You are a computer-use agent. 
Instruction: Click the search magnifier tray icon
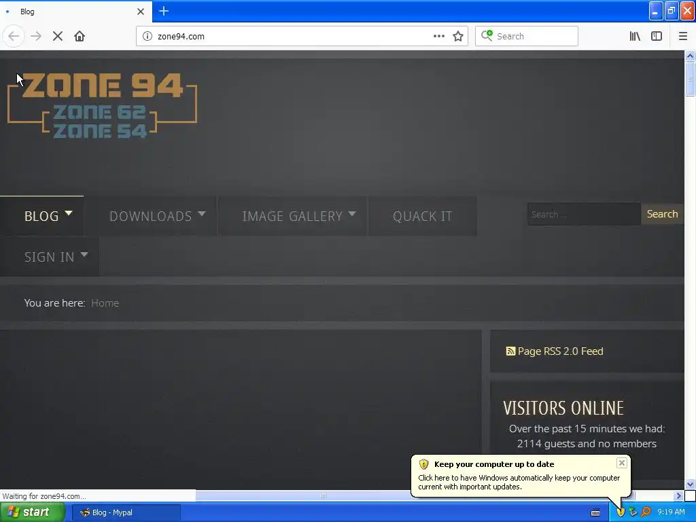(x=646, y=512)
